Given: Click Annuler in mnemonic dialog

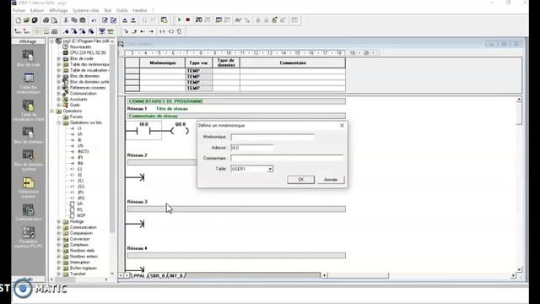Looking at the screenshot, I should click(x=331, y=180).
